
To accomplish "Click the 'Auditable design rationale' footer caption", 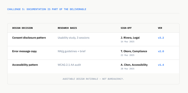I will [x=93, y=79].
